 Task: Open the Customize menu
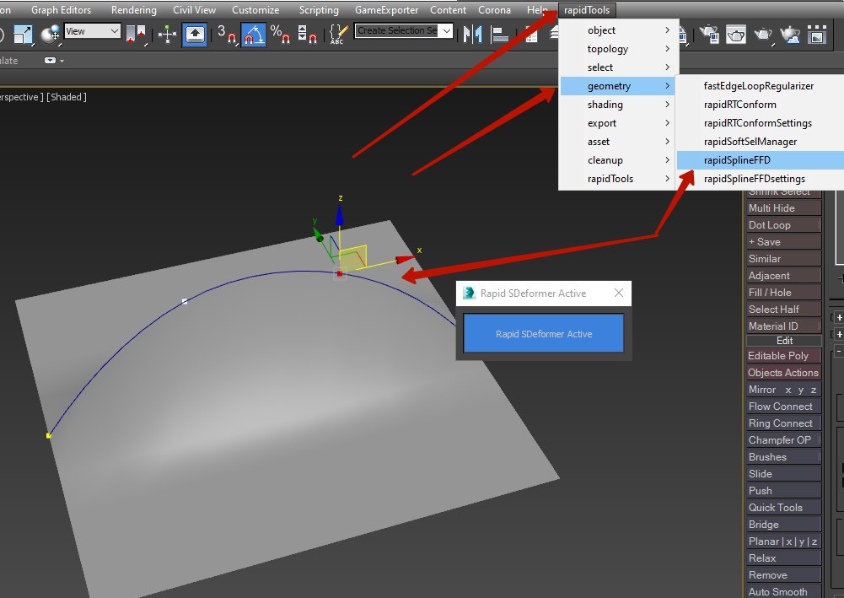pos(255,9)
